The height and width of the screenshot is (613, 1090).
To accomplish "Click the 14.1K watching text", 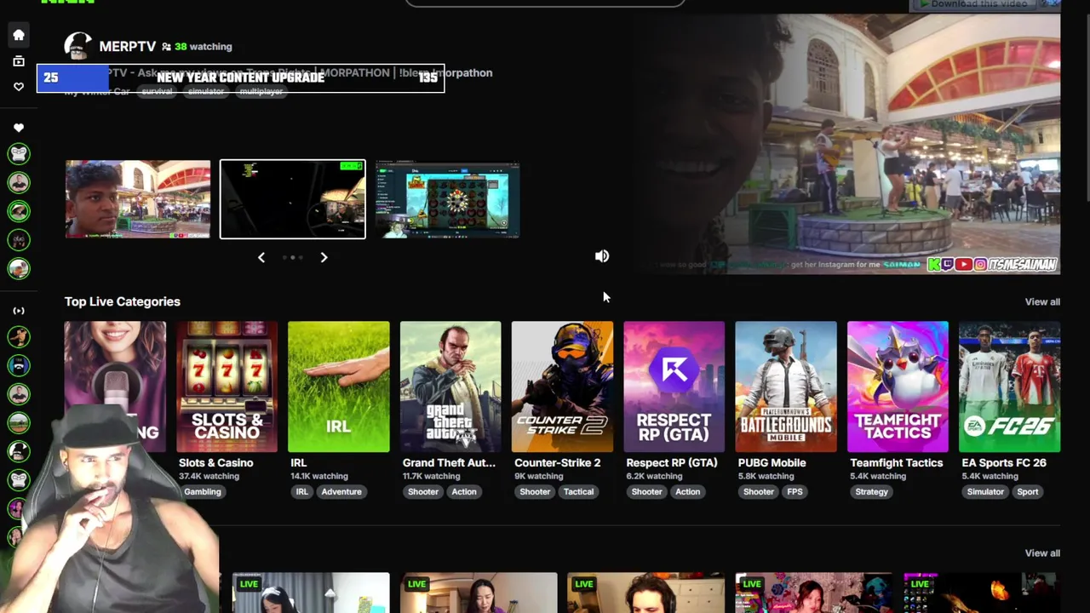I will (319, 477).
